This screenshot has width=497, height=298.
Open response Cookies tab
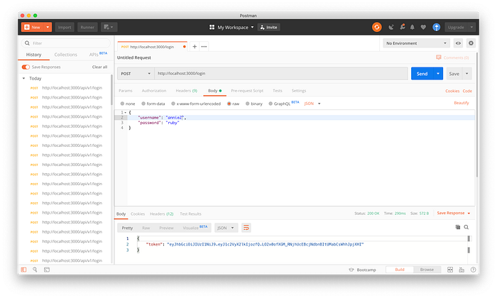click(x=138, y=214)
